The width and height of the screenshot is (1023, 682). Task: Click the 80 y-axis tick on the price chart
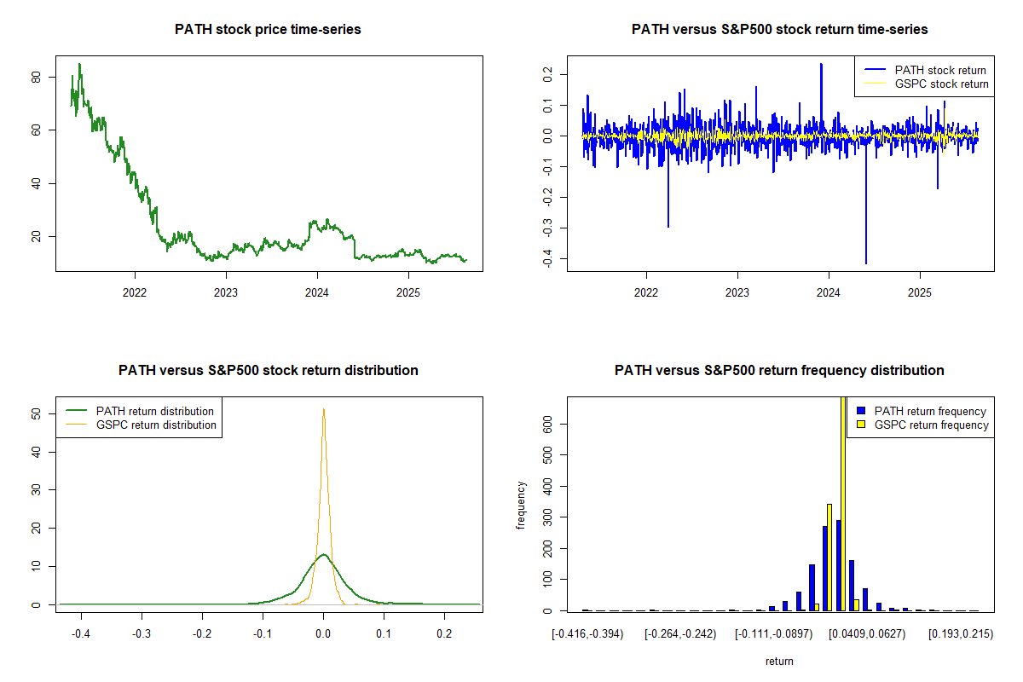pyautogui.click(x=36, y=78)
